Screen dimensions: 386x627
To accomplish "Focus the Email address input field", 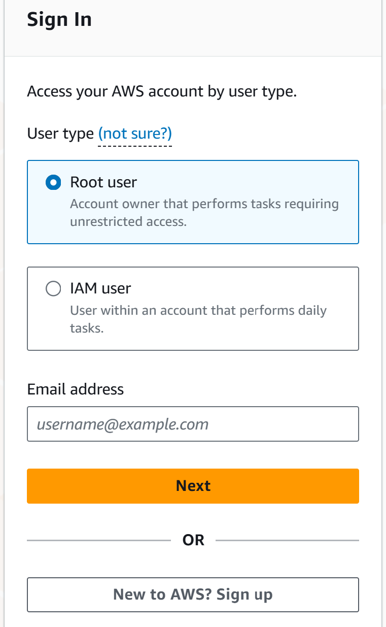I will coord(193,424).
